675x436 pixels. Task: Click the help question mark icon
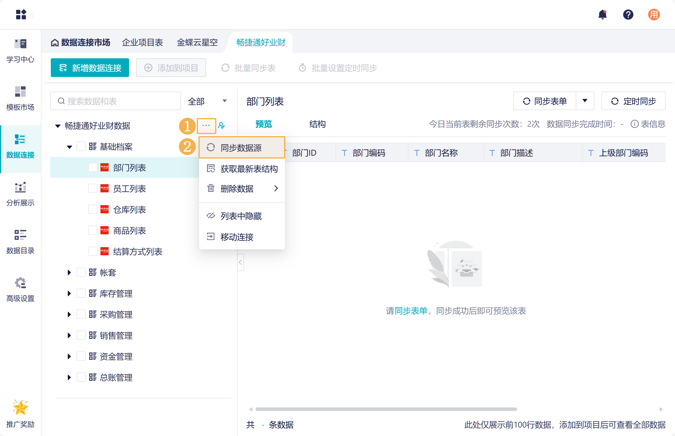628,15
